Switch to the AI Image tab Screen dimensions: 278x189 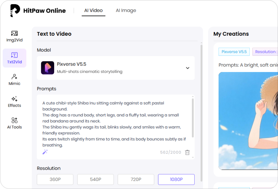(x=126, y=10)
